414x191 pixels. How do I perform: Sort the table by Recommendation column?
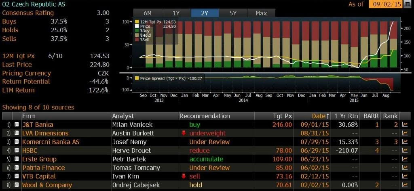click(217, 116)
